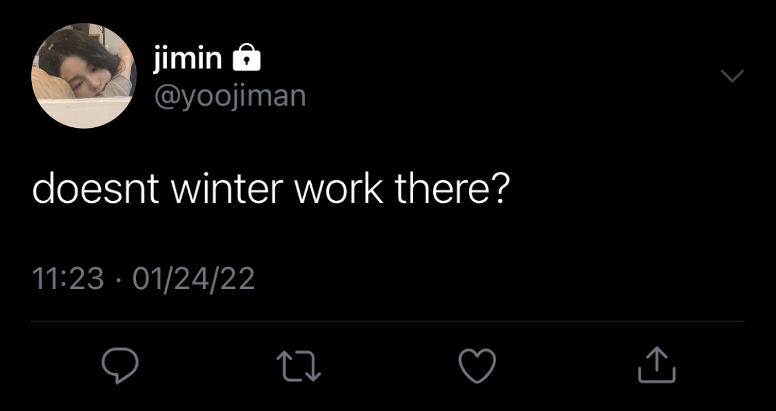Click the dot separator between time and date
Screen dimensions: 776x411
tap(118, 280)
